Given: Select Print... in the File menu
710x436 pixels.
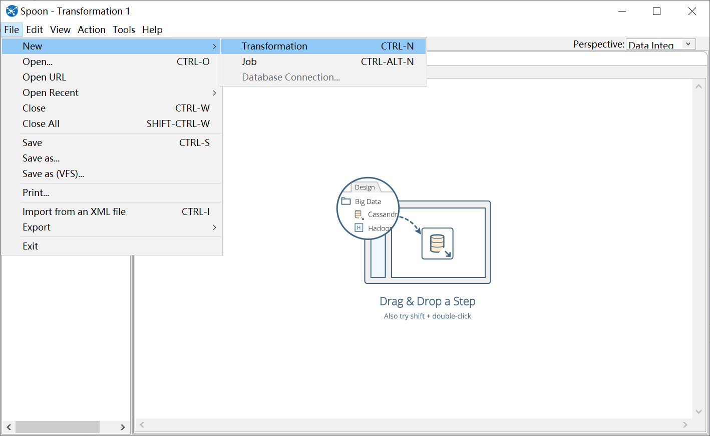Looking at the screenshot, I should [112, 192].
